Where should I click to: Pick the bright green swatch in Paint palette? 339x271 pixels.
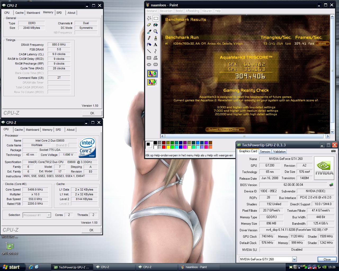point(172,147)
